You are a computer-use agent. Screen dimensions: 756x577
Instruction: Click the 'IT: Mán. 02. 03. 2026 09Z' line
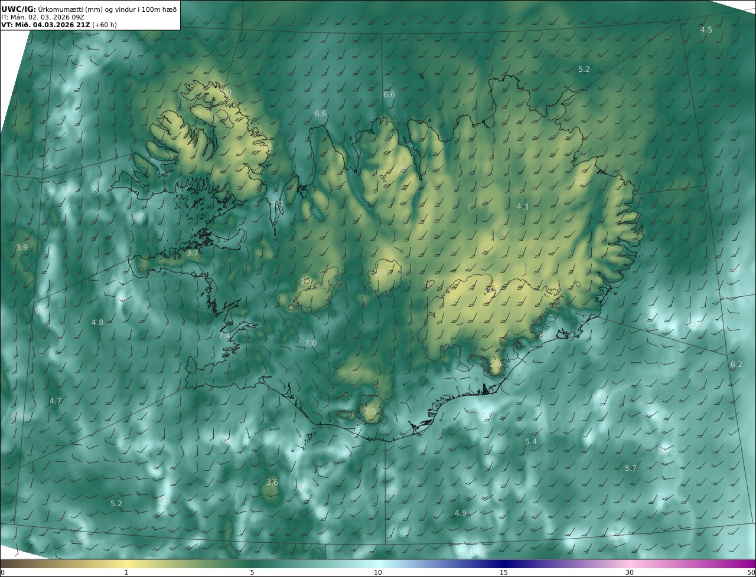tap(41, 17)
